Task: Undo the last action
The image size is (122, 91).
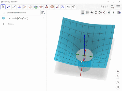Action: click(102, 7)
